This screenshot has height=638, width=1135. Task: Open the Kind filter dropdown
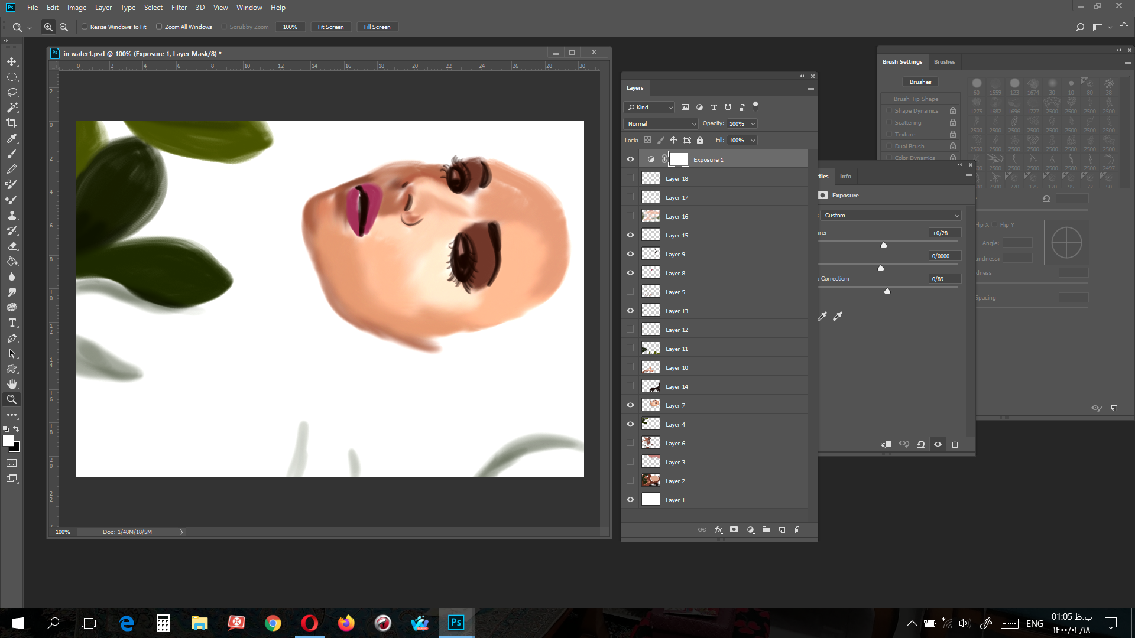(649, 107)
